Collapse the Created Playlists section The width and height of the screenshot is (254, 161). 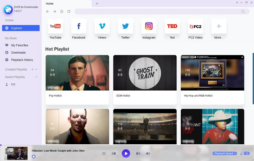coord(36,69)
